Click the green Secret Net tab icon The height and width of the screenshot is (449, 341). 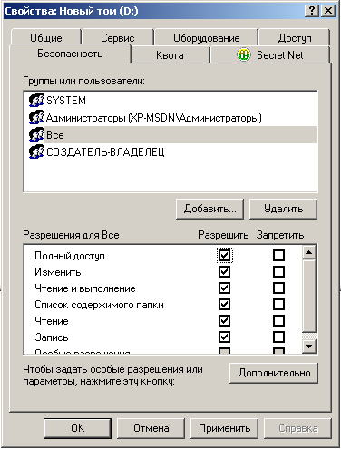[244, 54]
